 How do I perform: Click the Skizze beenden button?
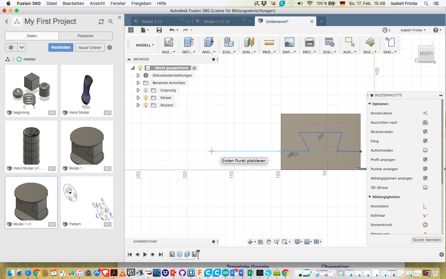426,240
